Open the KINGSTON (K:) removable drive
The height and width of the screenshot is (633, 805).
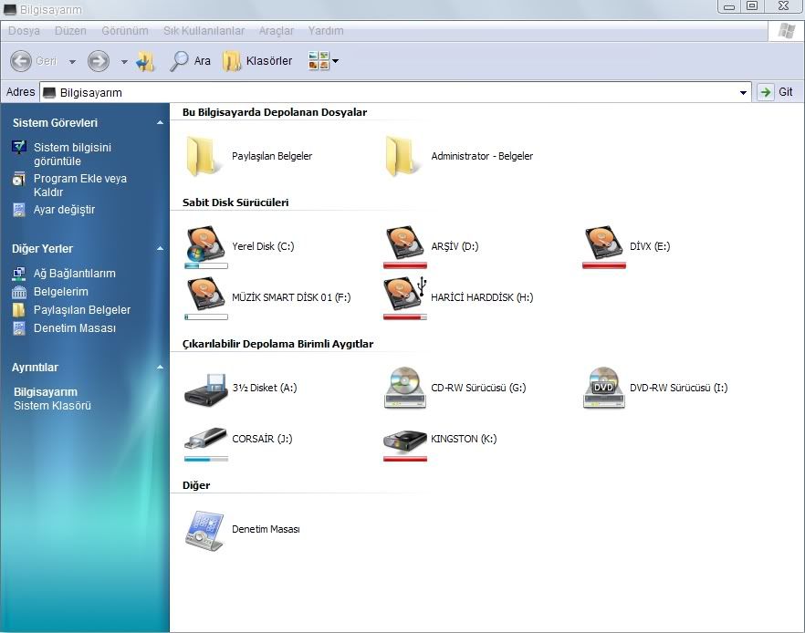click(x=404, y=439)
